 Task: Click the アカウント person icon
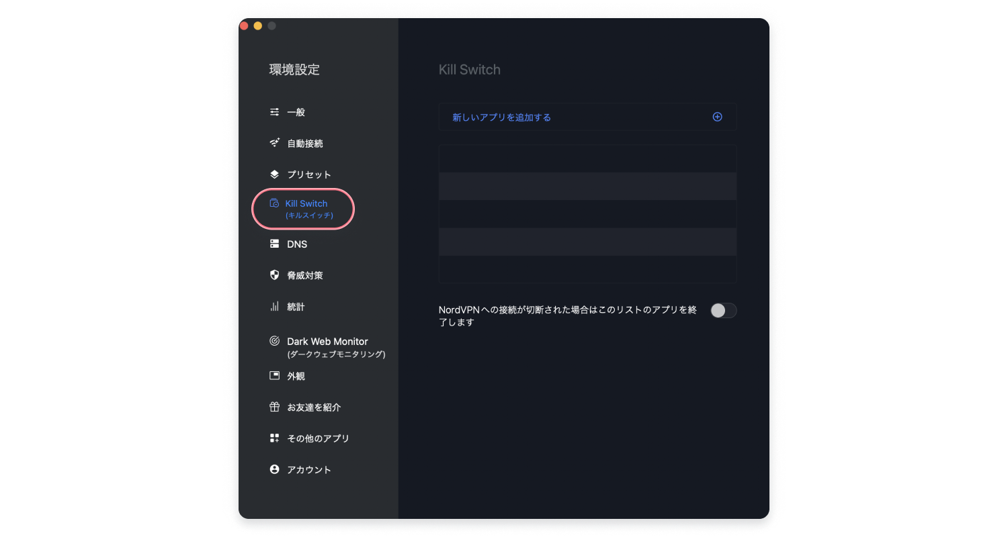(274, 469)
